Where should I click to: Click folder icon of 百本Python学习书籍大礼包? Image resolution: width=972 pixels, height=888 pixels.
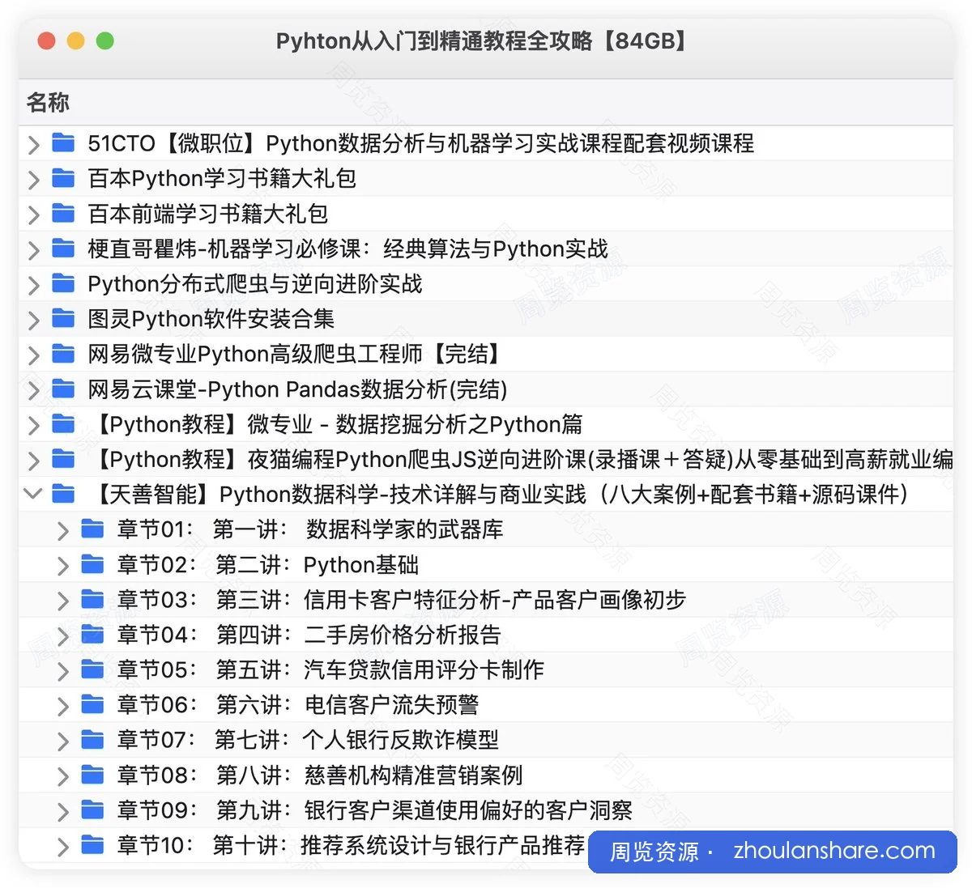click(63, 178)
